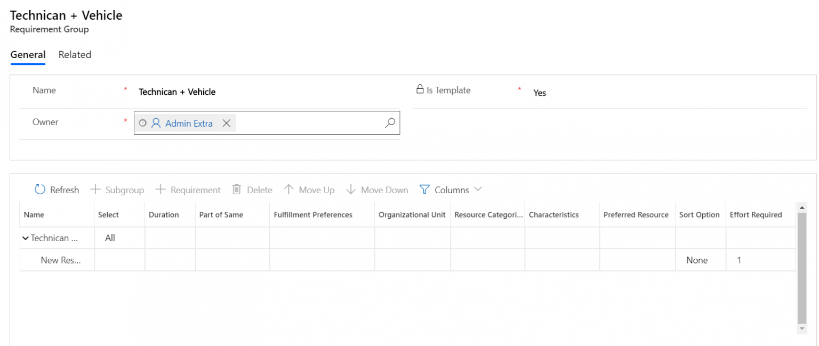Screen dimensions: 819x346
Task: Click the Select column header
Action: 119,215
